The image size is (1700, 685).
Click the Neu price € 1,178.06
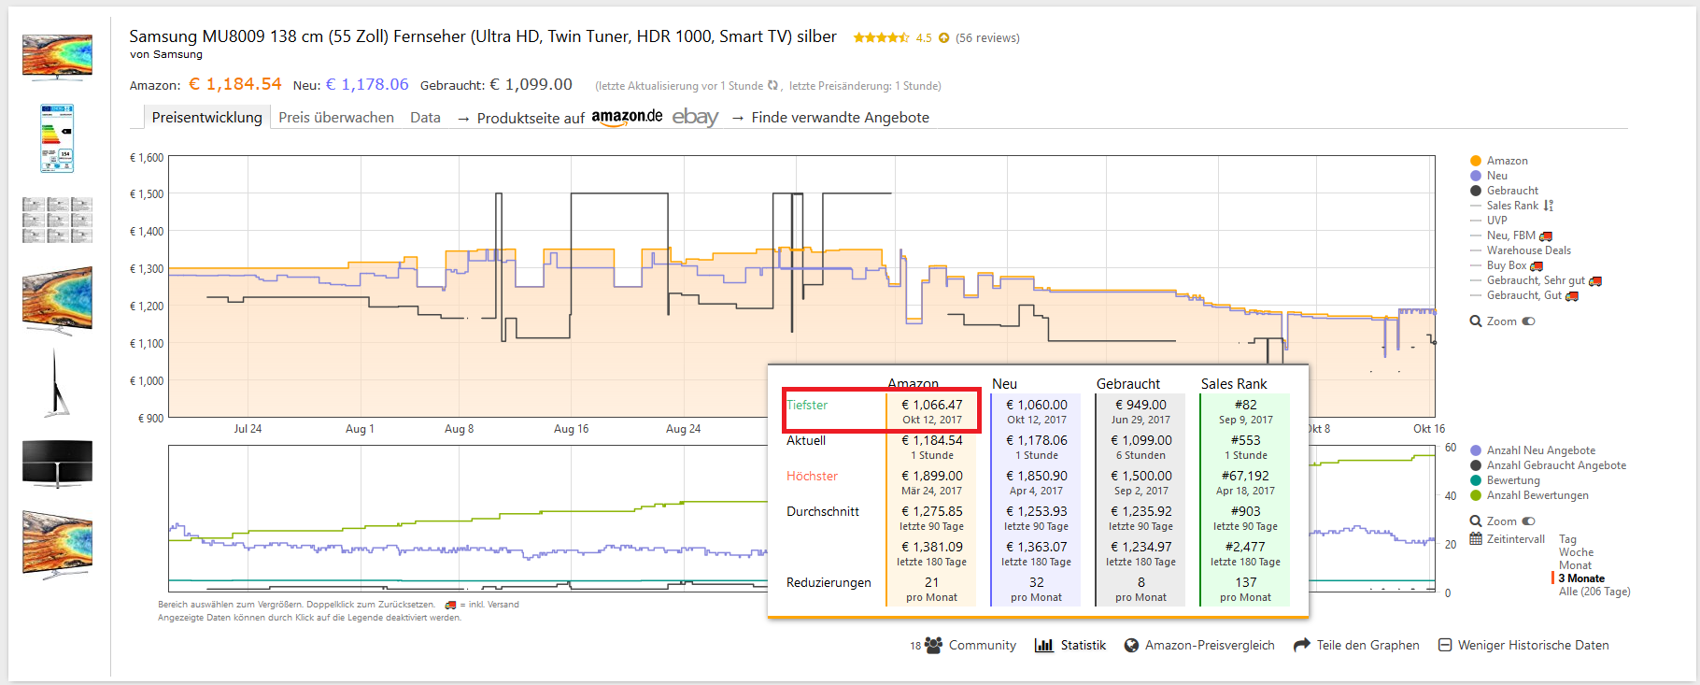(x=367, y=84)
